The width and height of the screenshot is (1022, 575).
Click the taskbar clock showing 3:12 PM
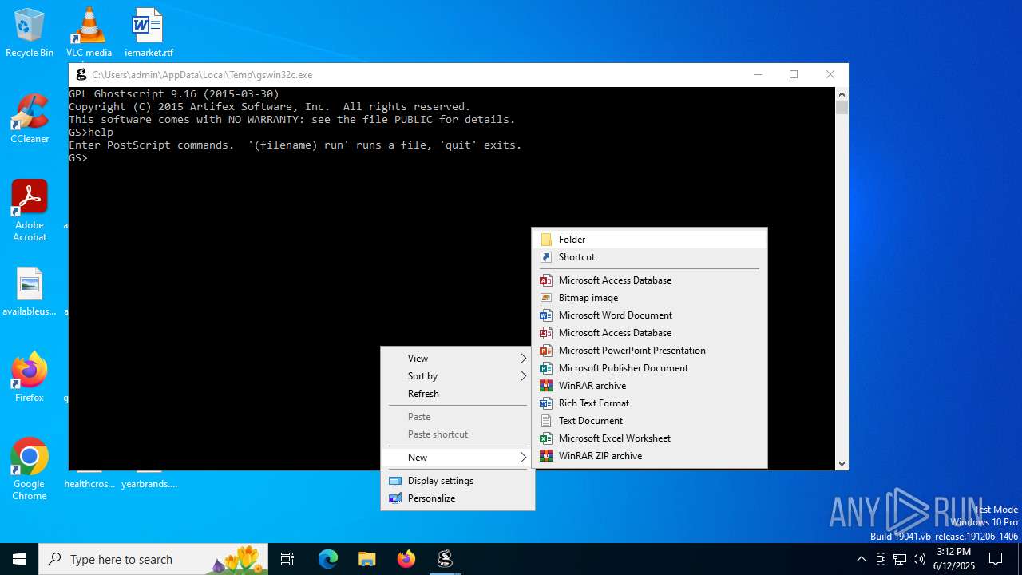(954, 559)
